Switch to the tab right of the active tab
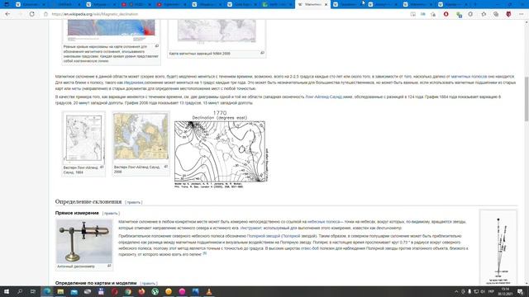The height and width of the screenshot is (297, 529). click(347, 4)
